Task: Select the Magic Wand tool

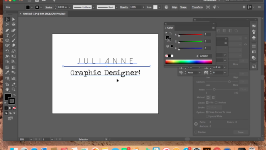Action: (x=7, y=25)
